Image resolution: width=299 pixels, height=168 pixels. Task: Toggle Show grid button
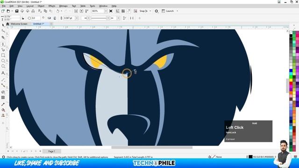click(123, 11)
